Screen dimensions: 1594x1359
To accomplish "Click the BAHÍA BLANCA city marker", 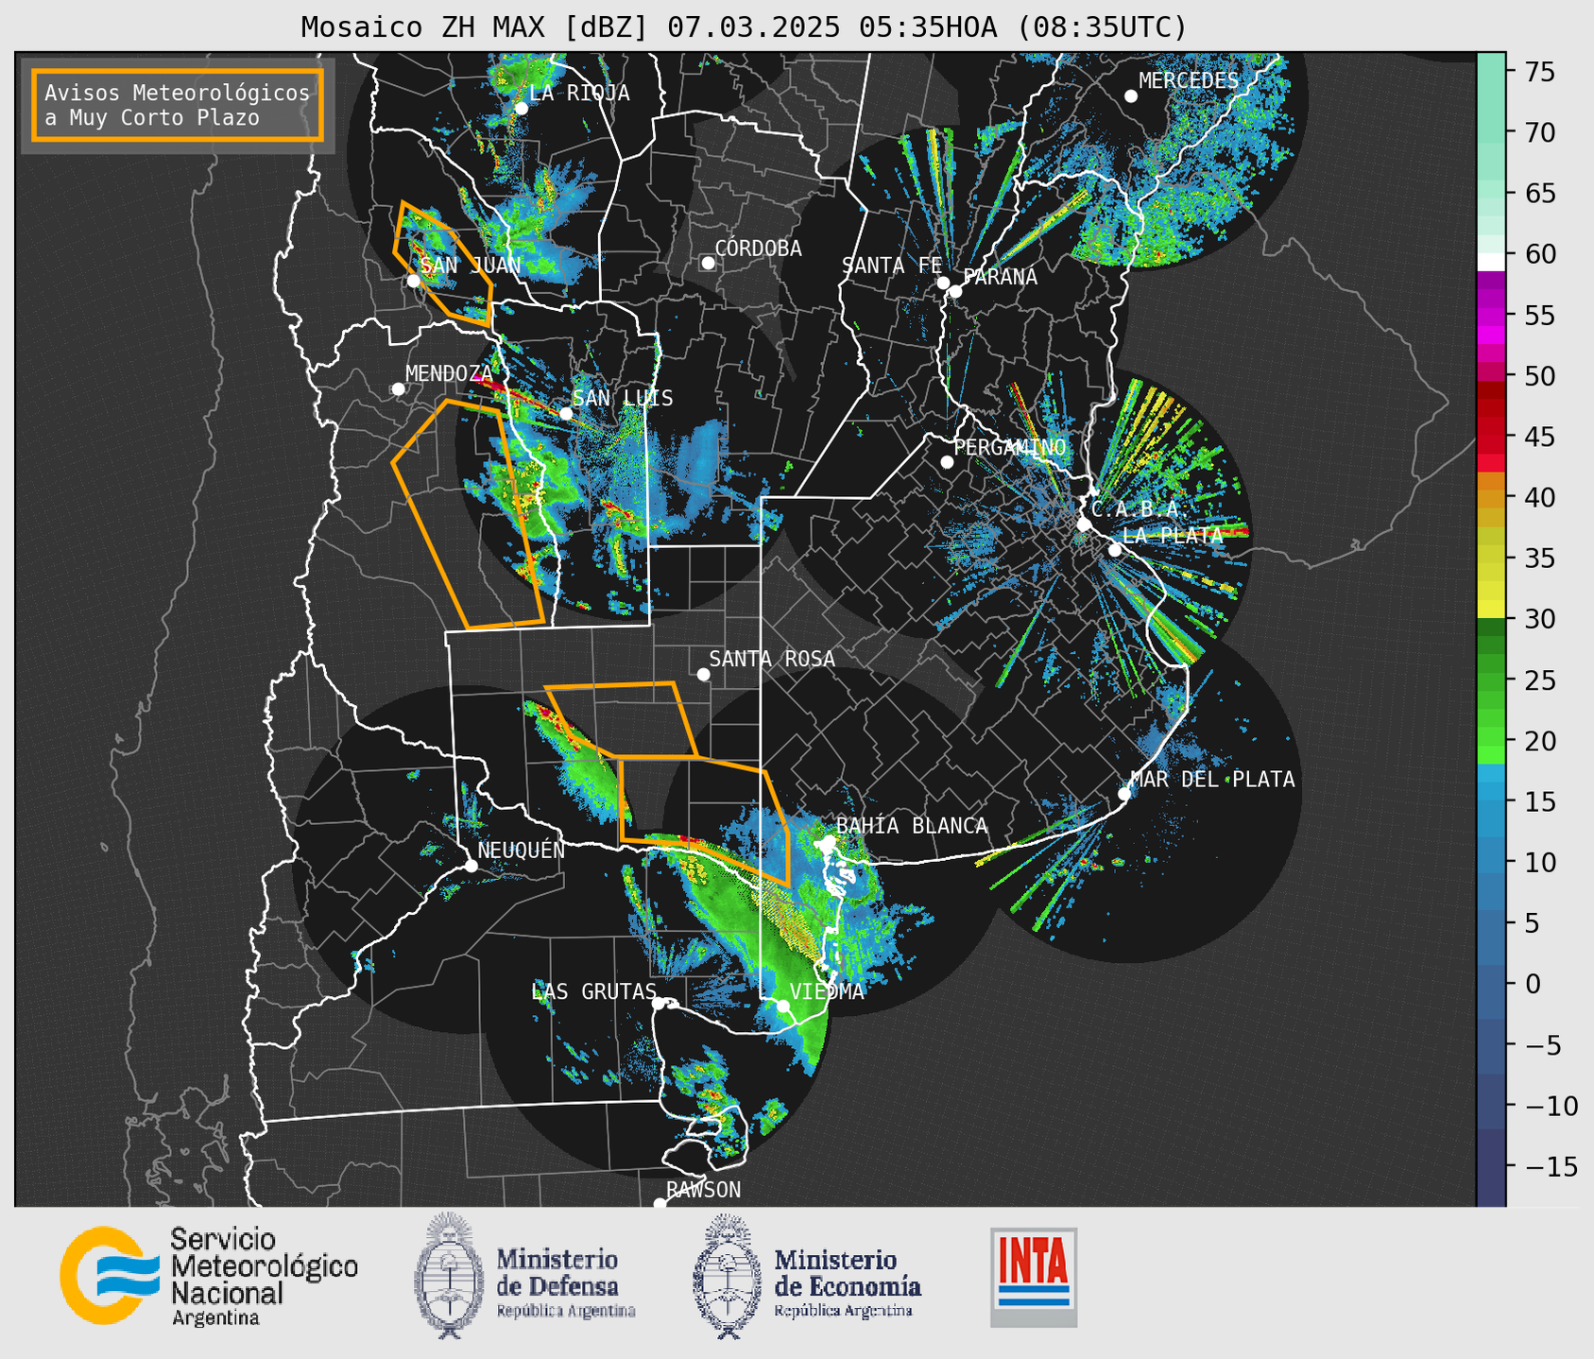I will click(x=829, y=841).
